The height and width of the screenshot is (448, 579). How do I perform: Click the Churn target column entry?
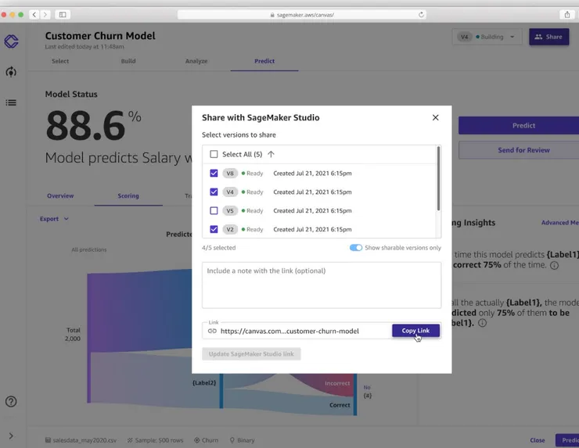point(206,440)
